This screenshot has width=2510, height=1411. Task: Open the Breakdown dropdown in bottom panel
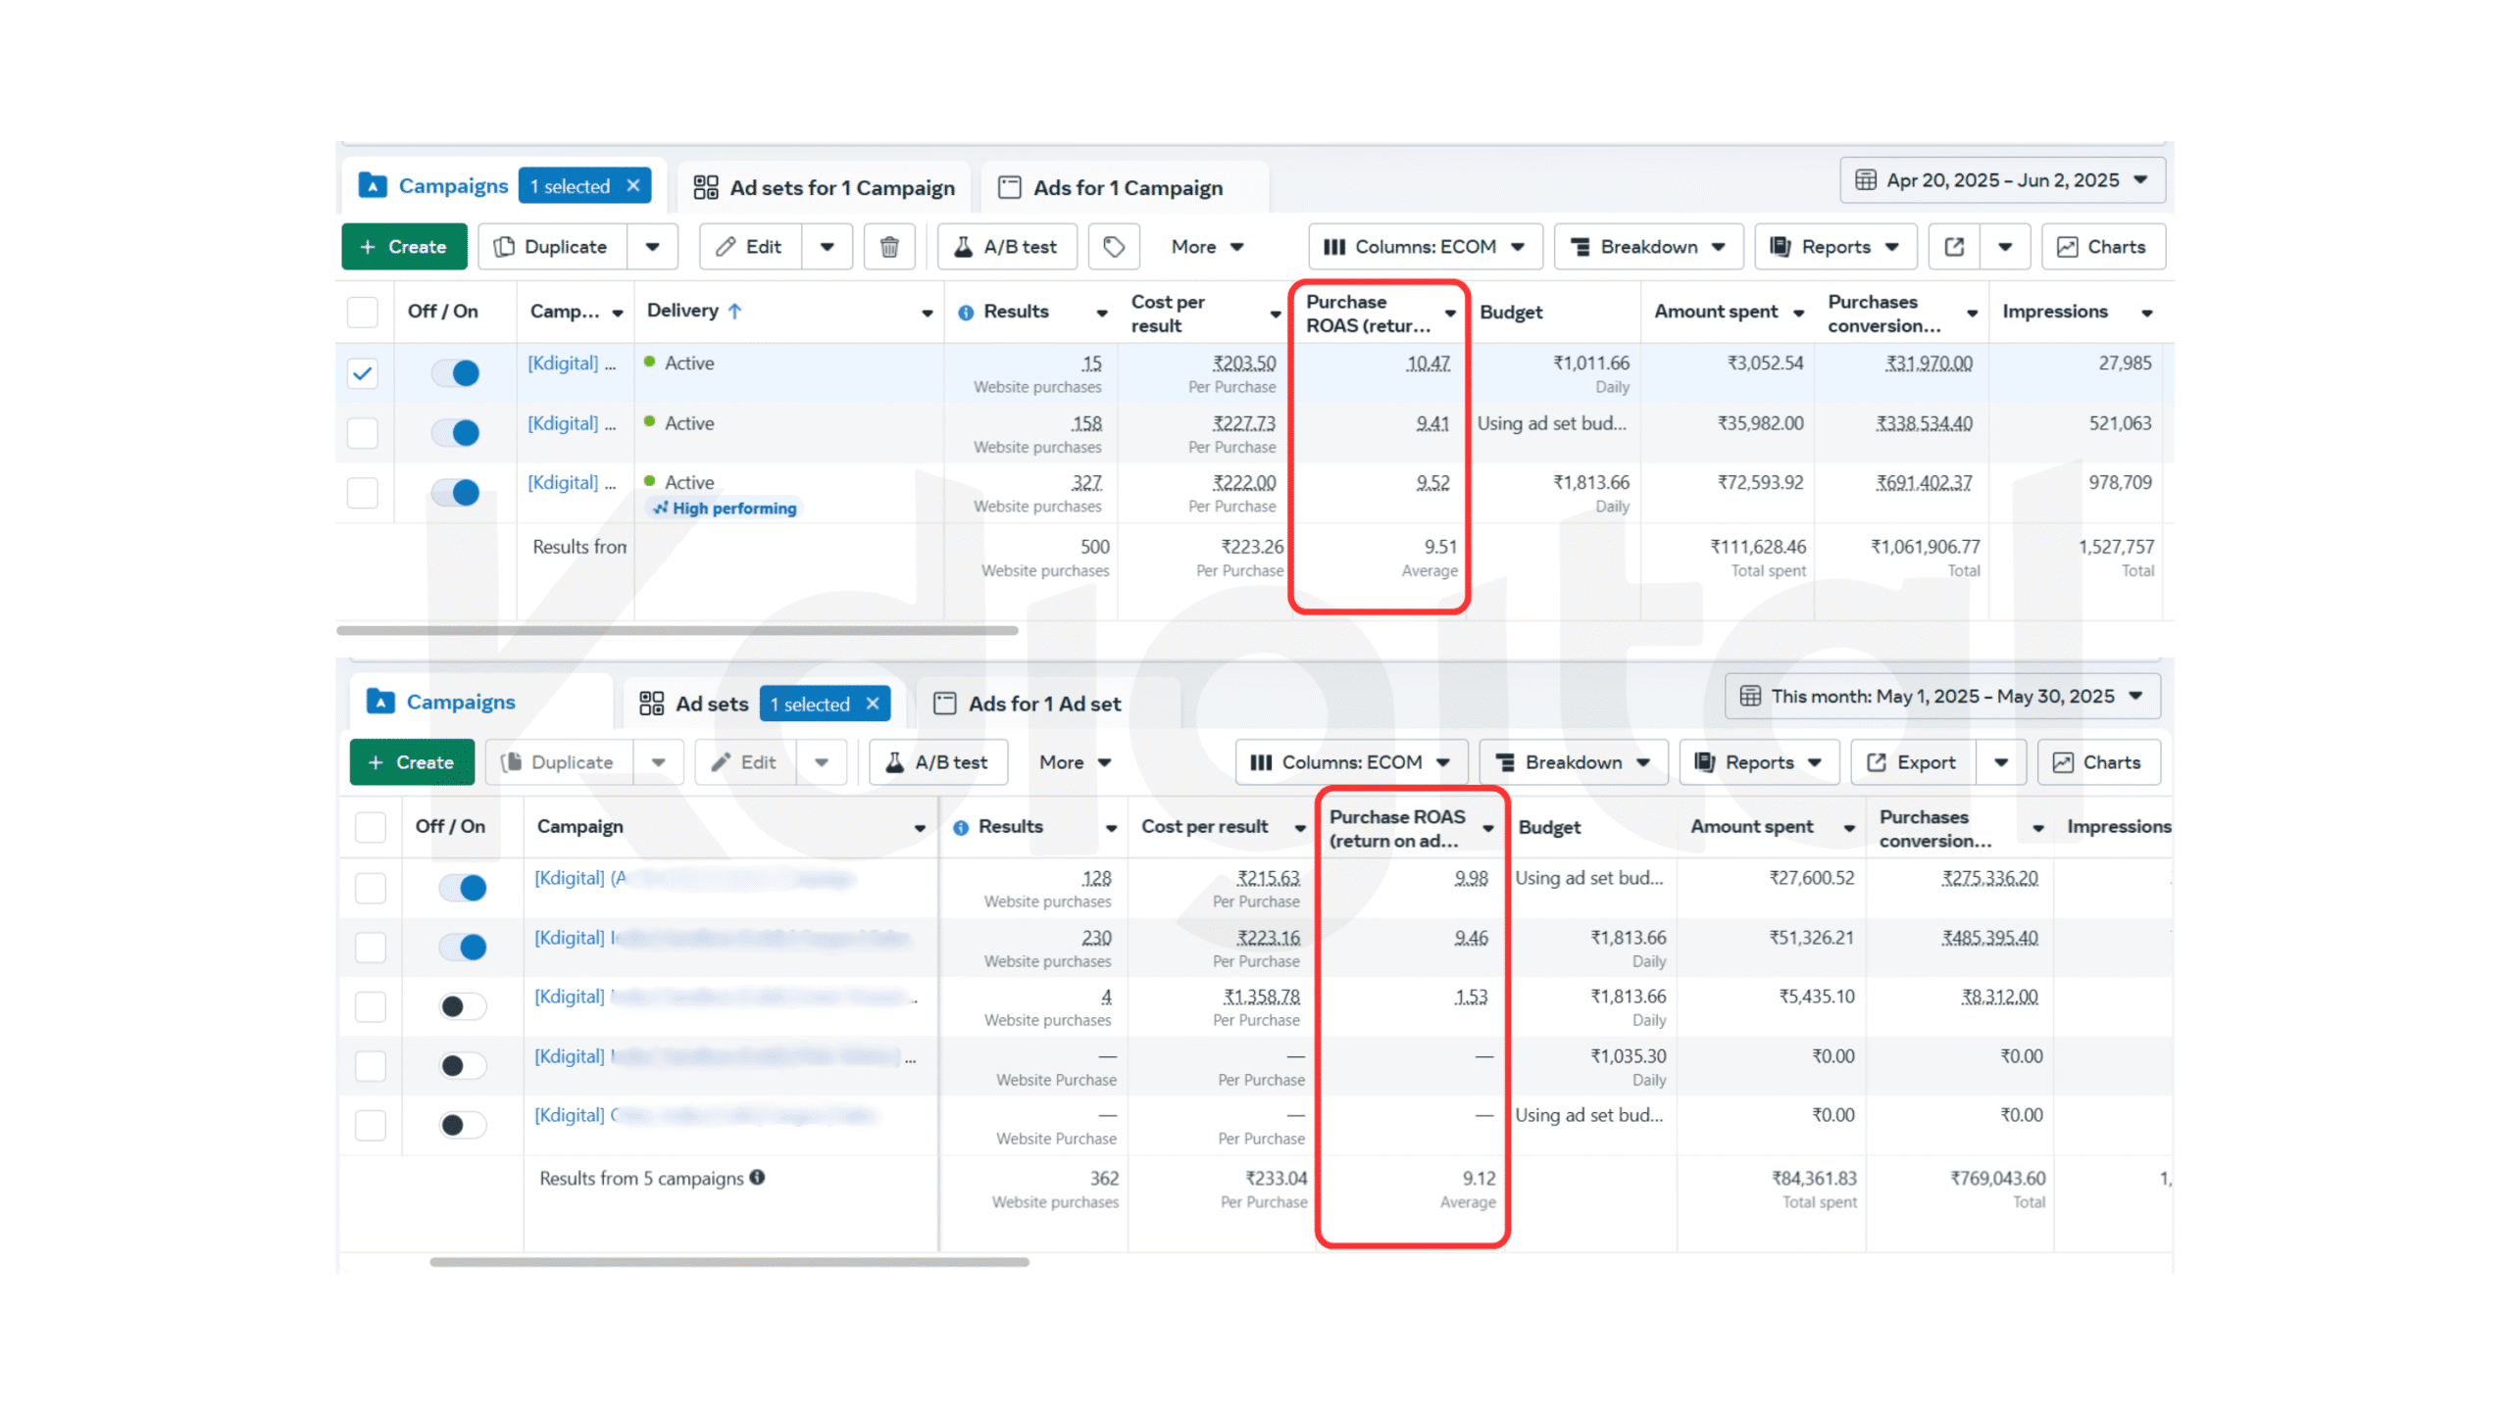point(1572,762)
